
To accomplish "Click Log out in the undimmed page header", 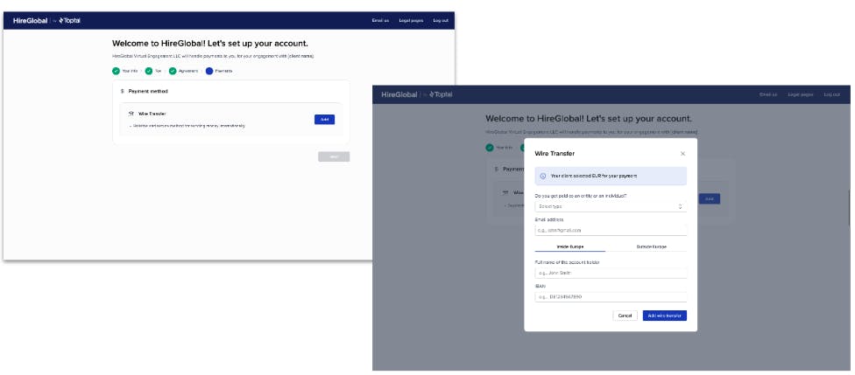I will pyautogui.click(x=441, y=20).
